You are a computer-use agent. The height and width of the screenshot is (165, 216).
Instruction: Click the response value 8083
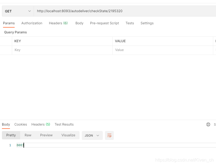point(20,145)
